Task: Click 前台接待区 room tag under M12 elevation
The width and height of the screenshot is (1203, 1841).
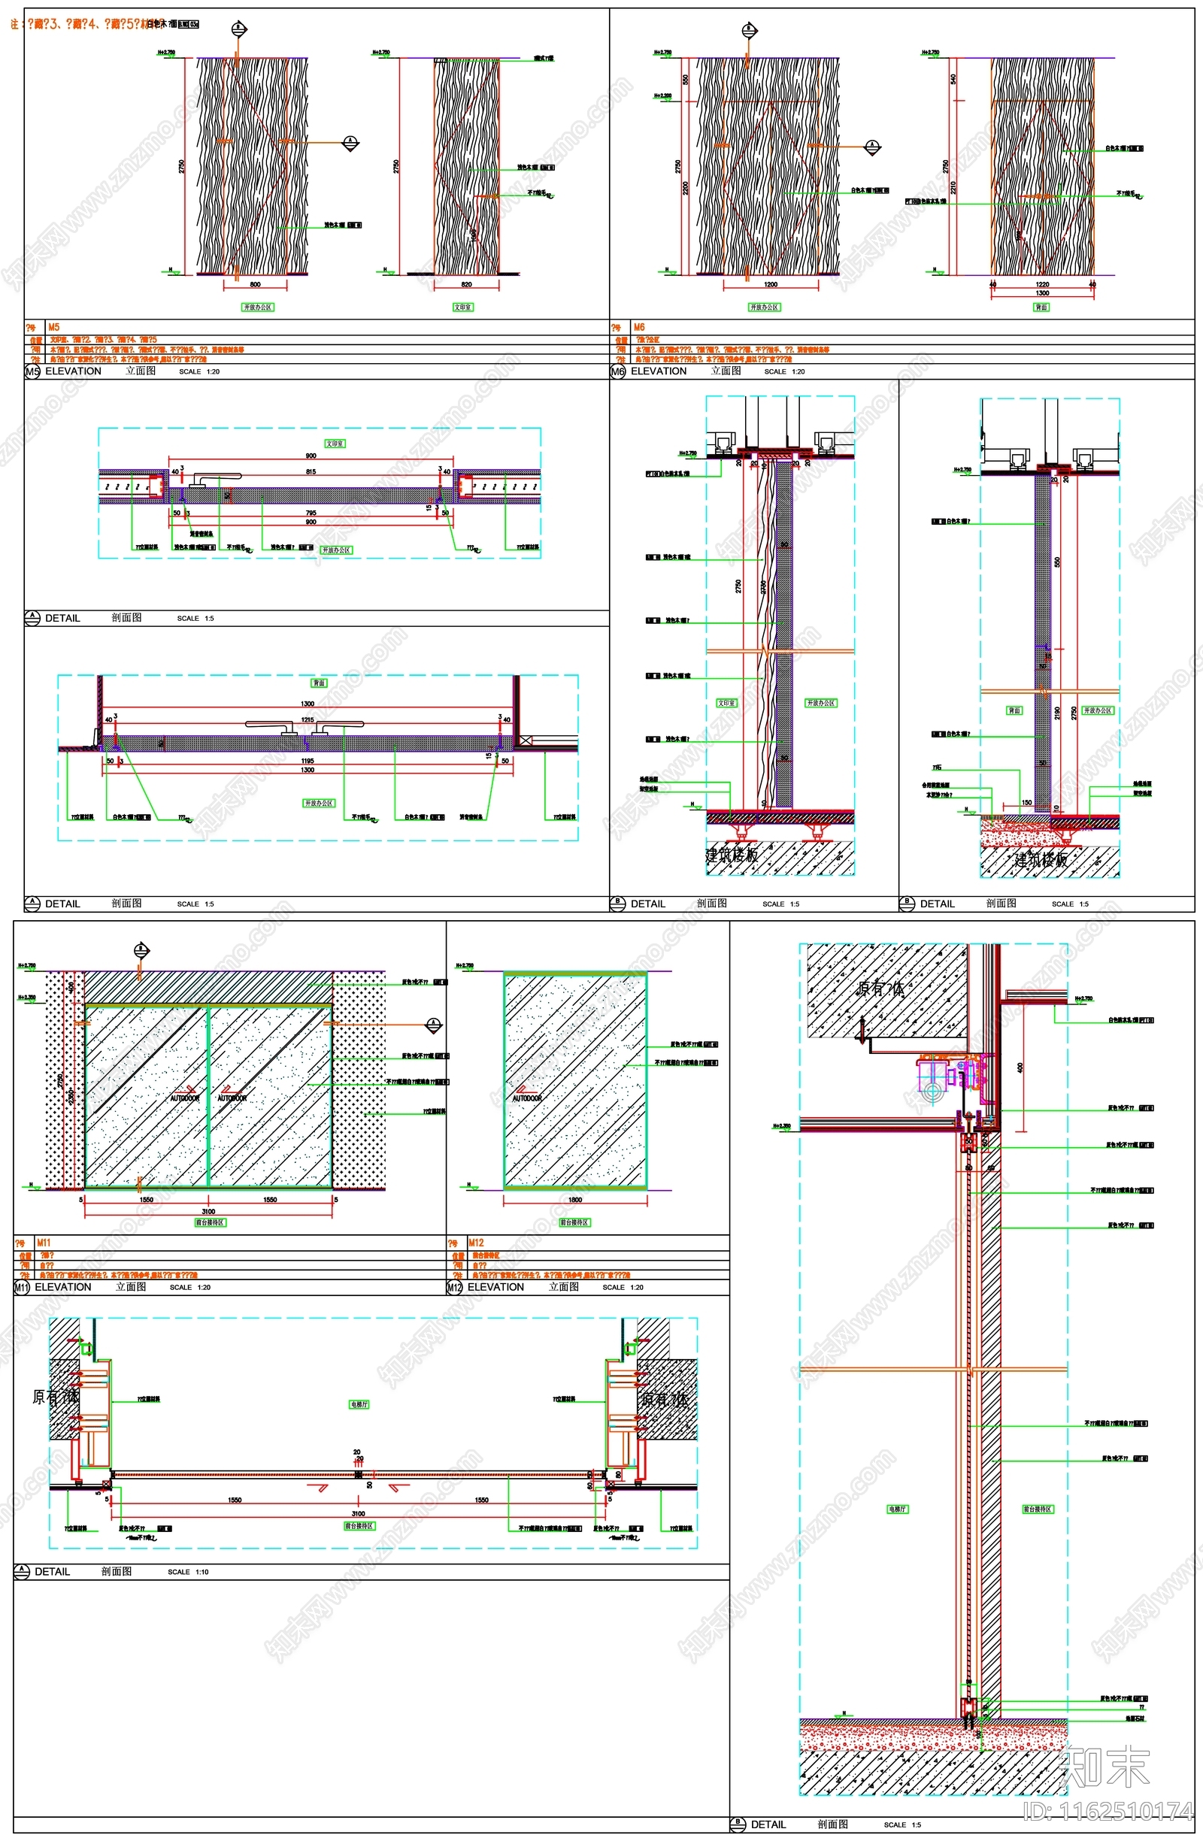Action: click(x=575, y=1223)
